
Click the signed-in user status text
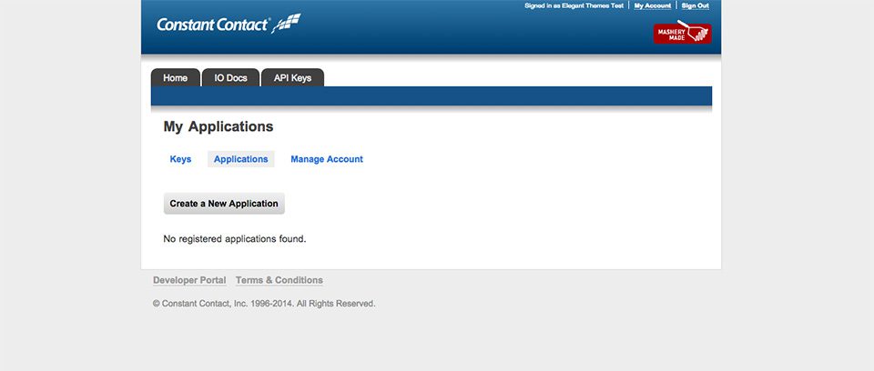click(574, 5)
